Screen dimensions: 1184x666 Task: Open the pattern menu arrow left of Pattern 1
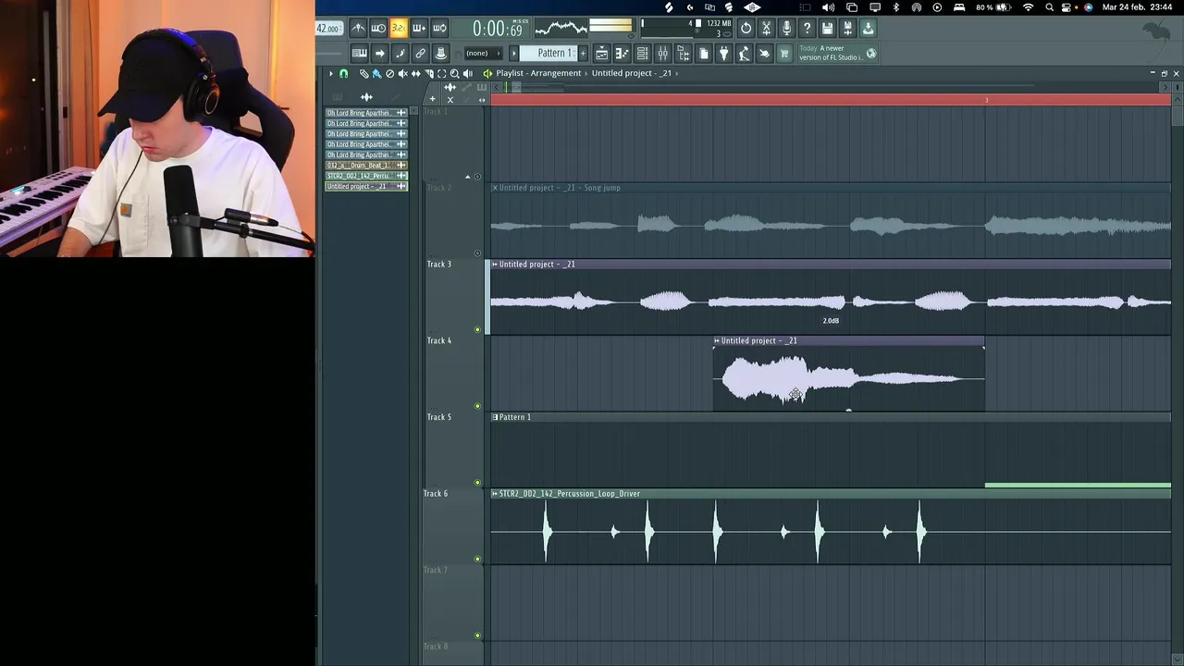(515, 54)
